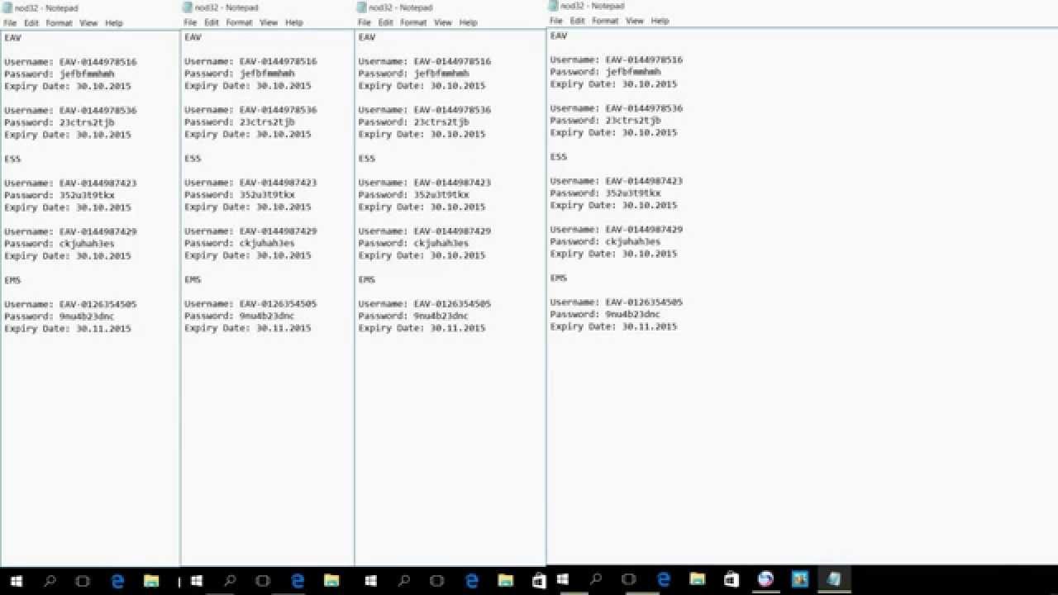Screen dimensions: 1058x595
Task: Open Start menu under second Notepad window
Action: [x=197, y=581]
